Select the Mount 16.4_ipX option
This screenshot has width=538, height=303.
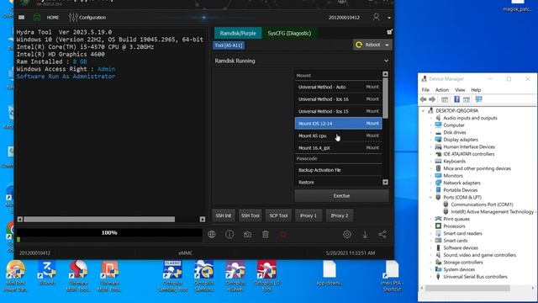(x=338, y=148)
